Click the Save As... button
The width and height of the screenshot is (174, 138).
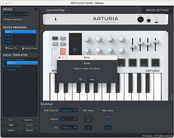tap(29, 120)
